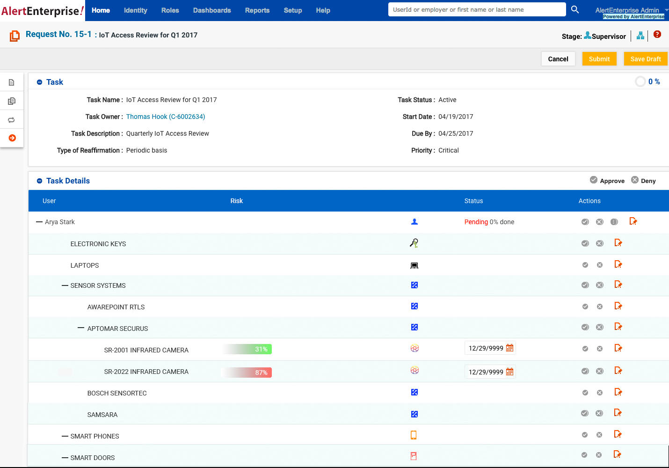The height and width of the screenshot is (468, 669).
Task: Approve the ELECTRONIC KEYS entry
Action: pos(585,243)
